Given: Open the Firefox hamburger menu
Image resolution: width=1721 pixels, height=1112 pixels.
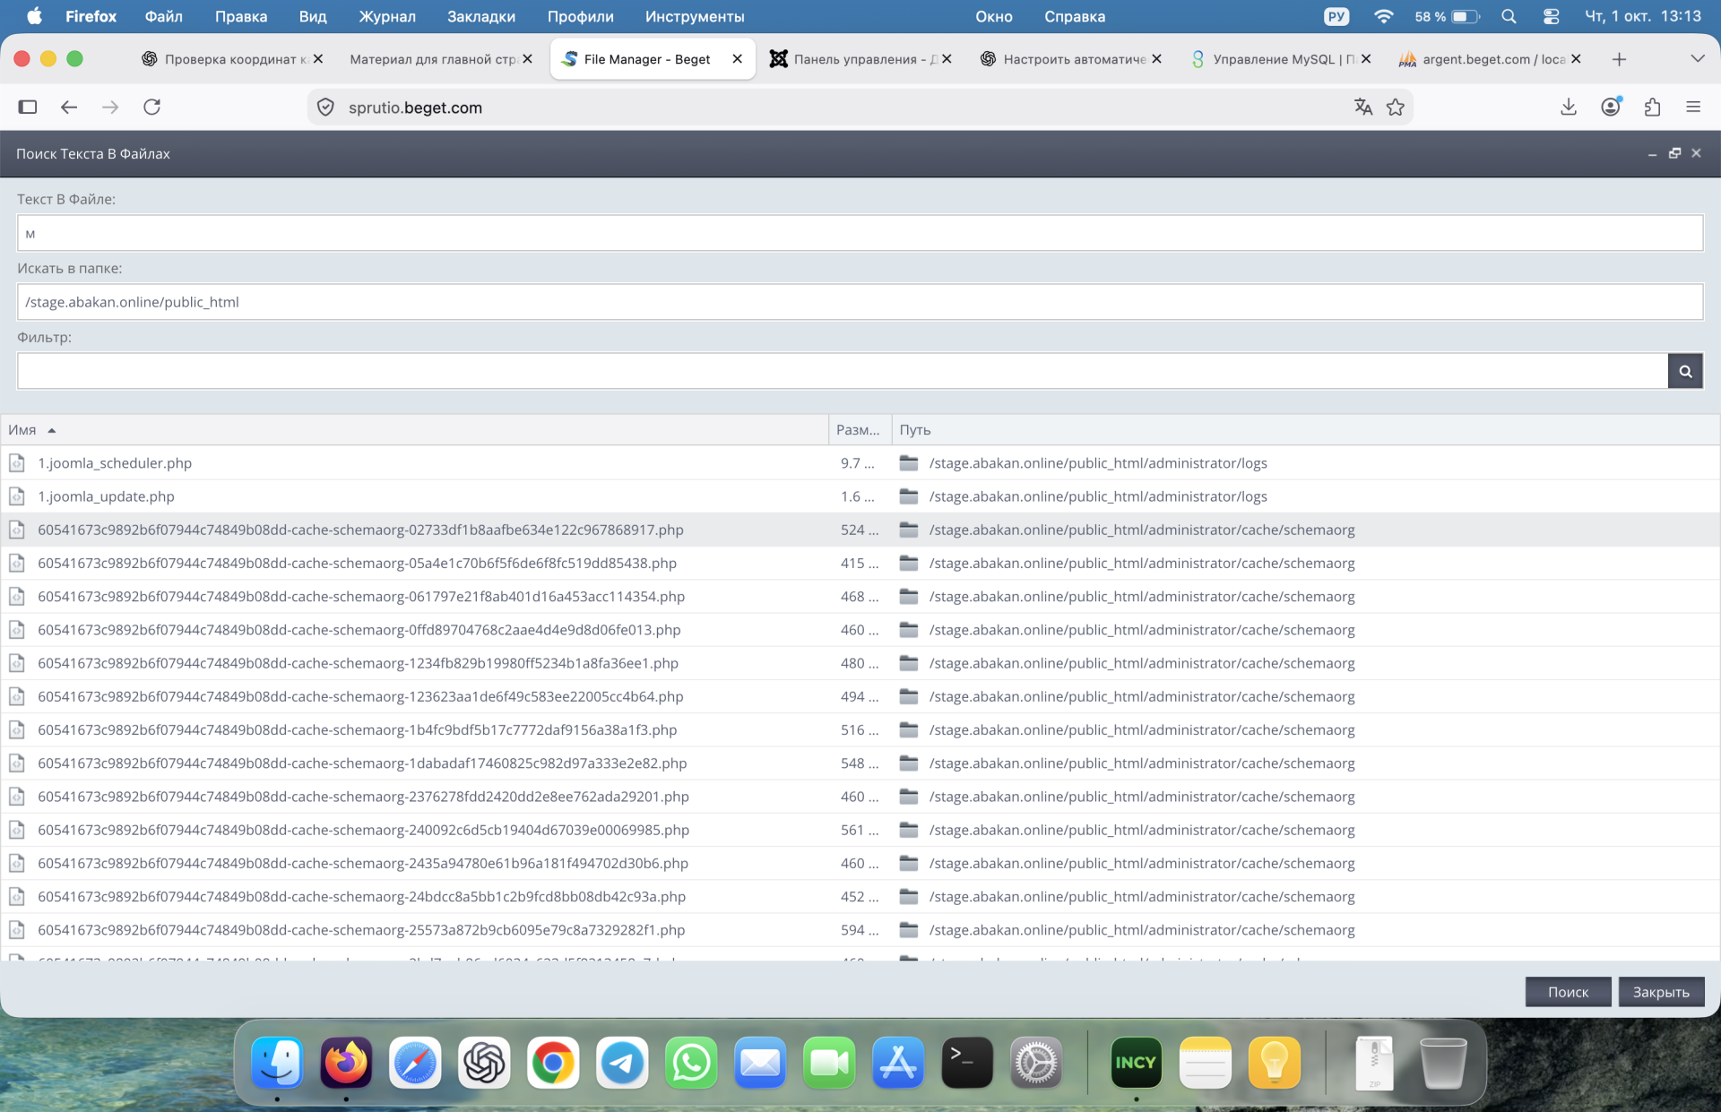Looking at the screenshot, I should pos(1693,107).
